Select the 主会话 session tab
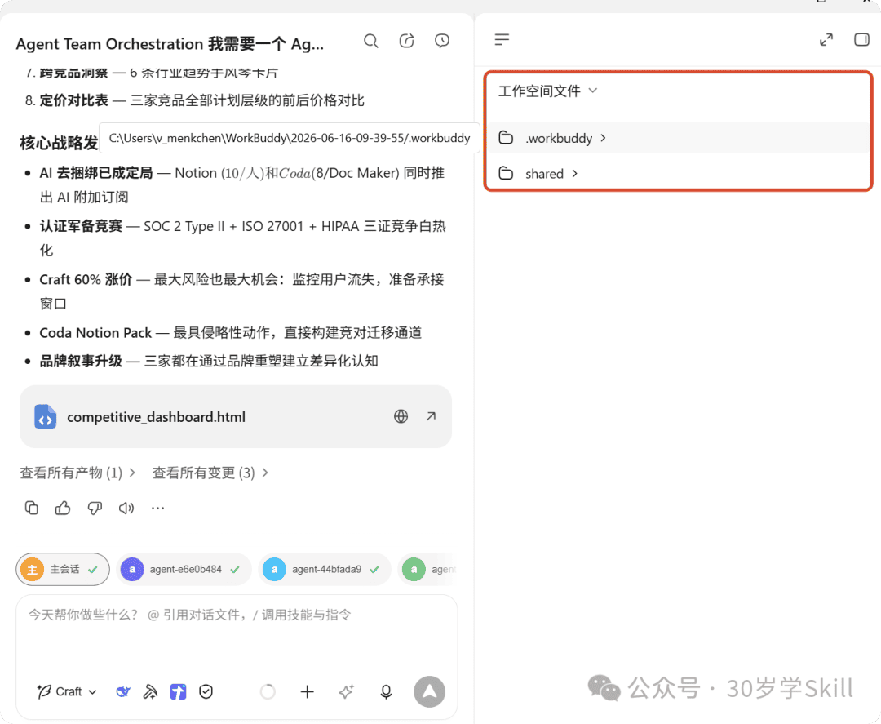This screenshot has width=881, height=724. click(62, 570)
